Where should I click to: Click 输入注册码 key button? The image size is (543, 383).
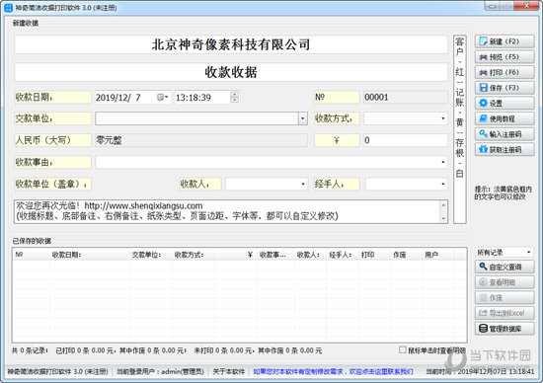(x=504, y=134)
